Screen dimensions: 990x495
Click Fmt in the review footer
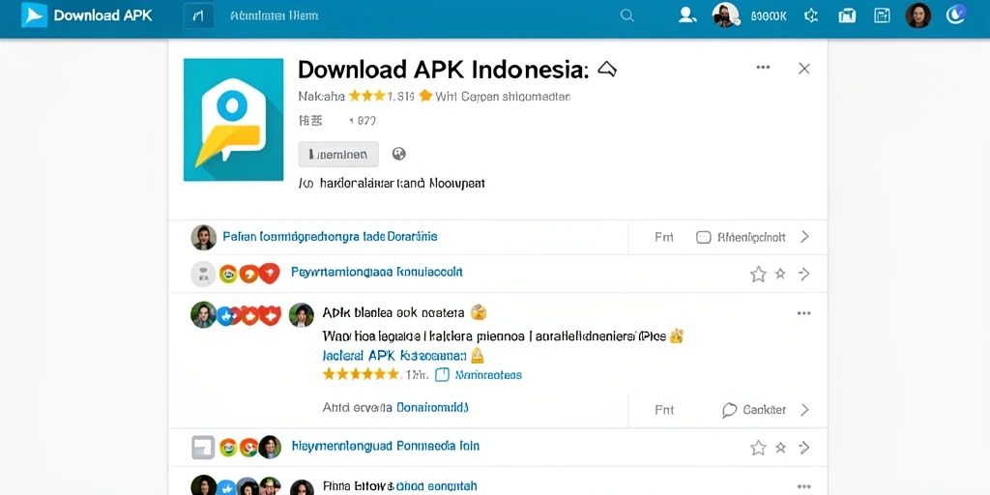tap(663, 410)
